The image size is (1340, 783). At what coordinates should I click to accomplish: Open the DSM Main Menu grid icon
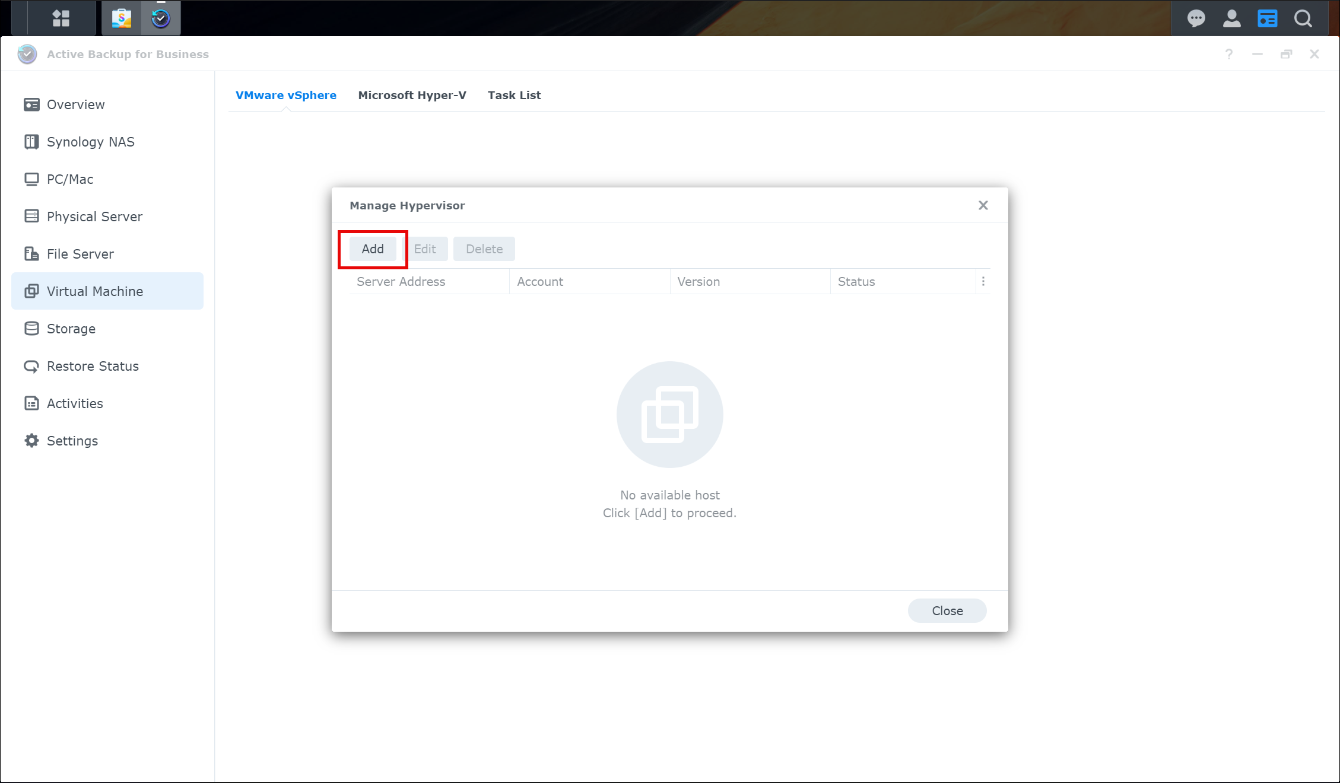tap(61, 18)
